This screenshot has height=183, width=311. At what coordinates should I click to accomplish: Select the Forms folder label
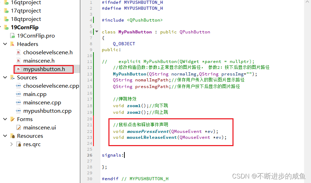25,119
